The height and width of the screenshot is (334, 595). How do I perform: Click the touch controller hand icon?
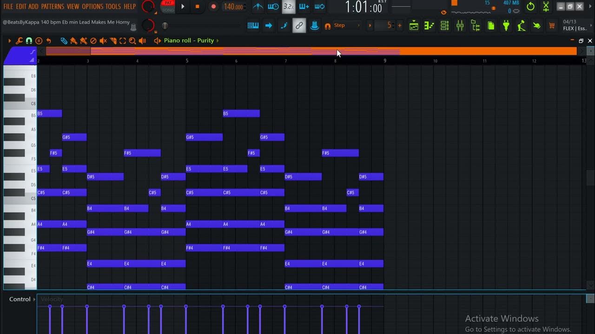[537, 26]
